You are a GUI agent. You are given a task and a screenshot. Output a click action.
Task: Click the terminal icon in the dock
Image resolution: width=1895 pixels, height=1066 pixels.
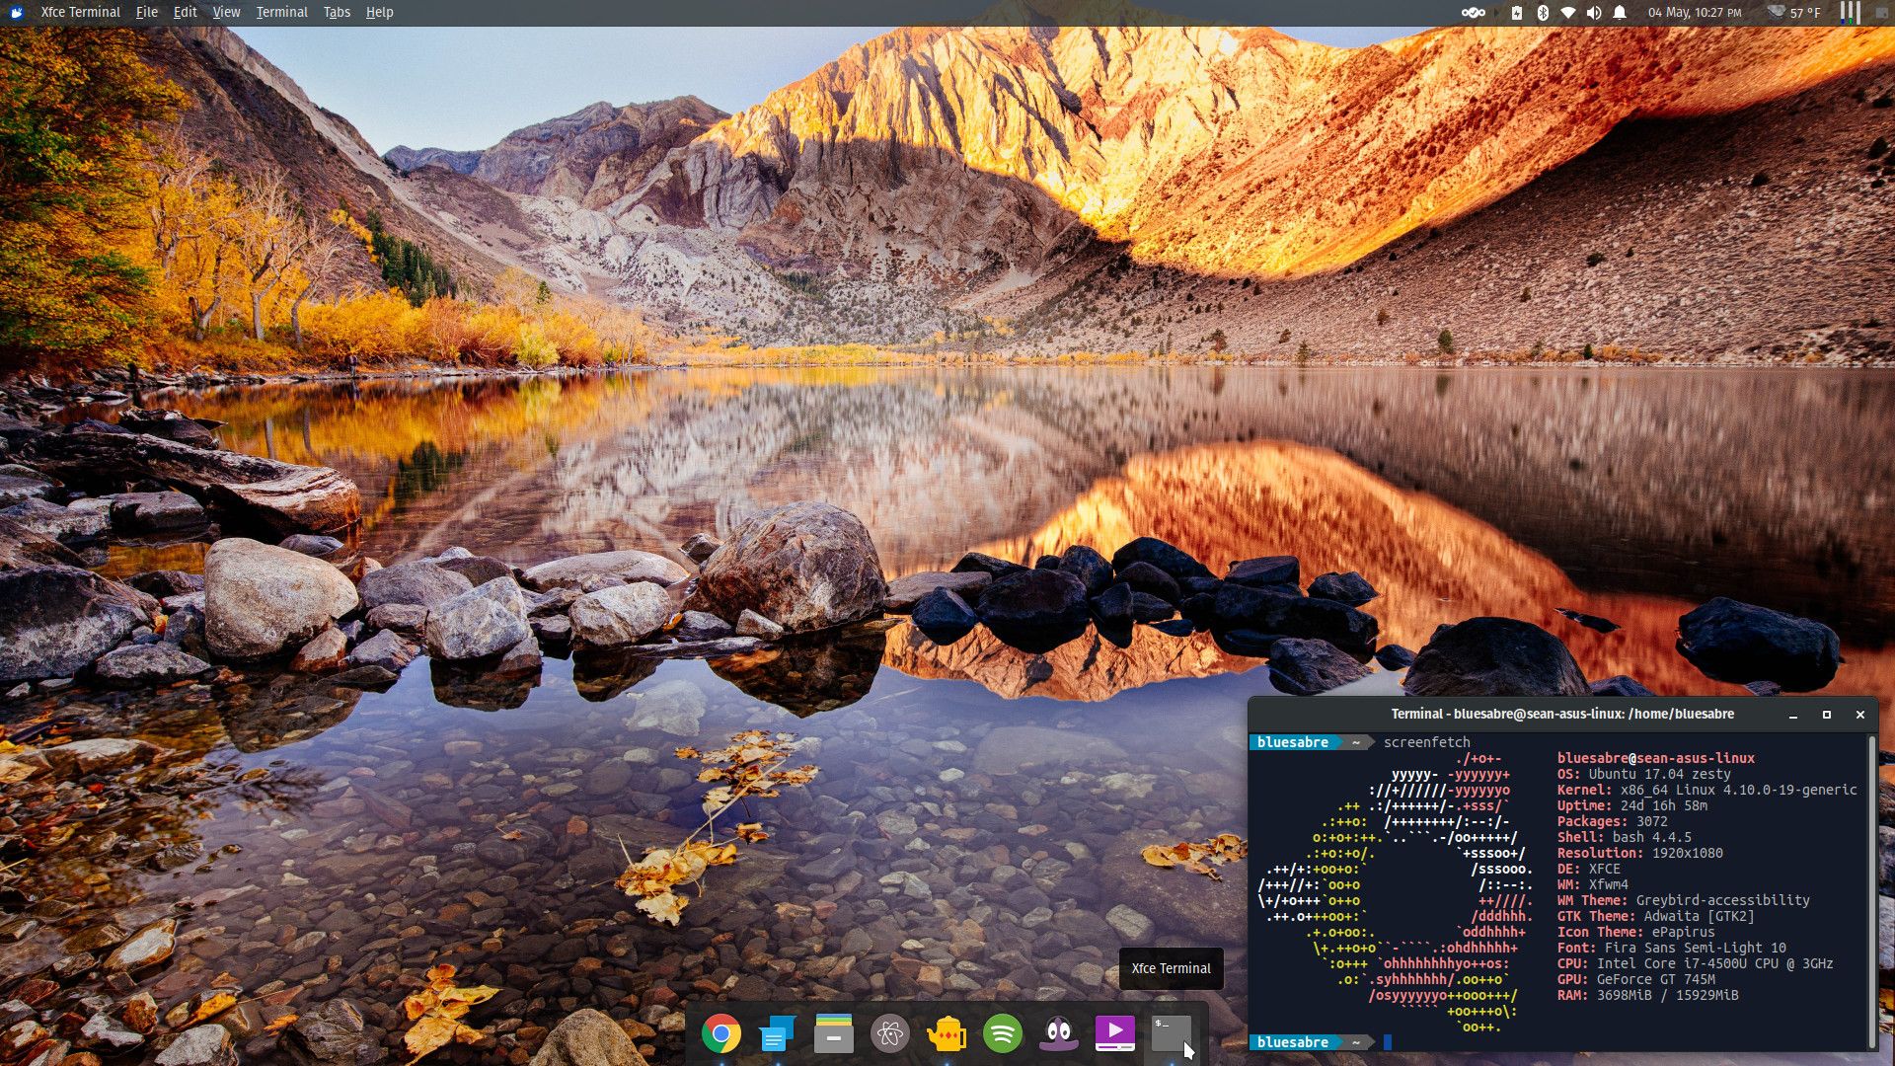[x=1172, y=1033]
